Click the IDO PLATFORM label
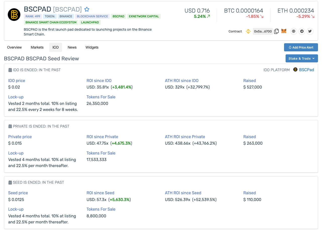The height and width of the screenshot is (231, 322). coord(277,70)
